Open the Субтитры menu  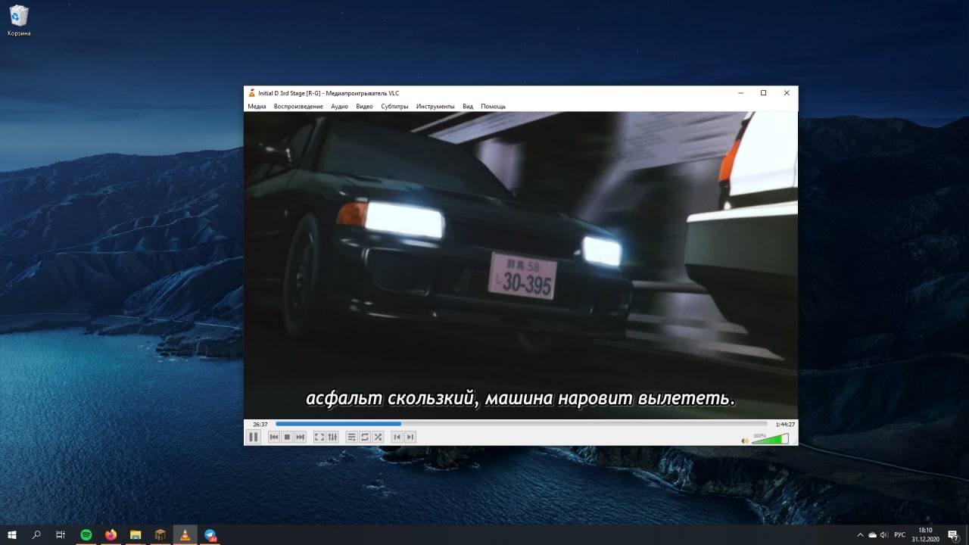pyautogui.click(x=394, y=107)
